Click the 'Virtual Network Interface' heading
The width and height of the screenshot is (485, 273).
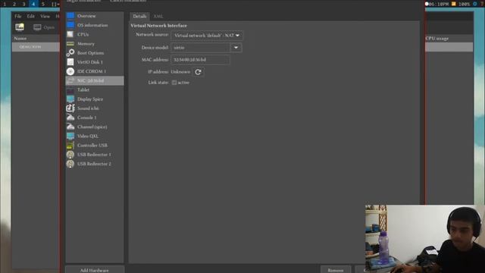coord(158,26)
